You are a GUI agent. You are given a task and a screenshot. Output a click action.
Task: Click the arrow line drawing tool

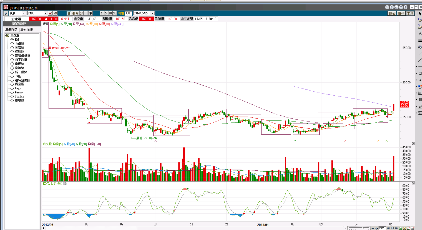[420, 60]
